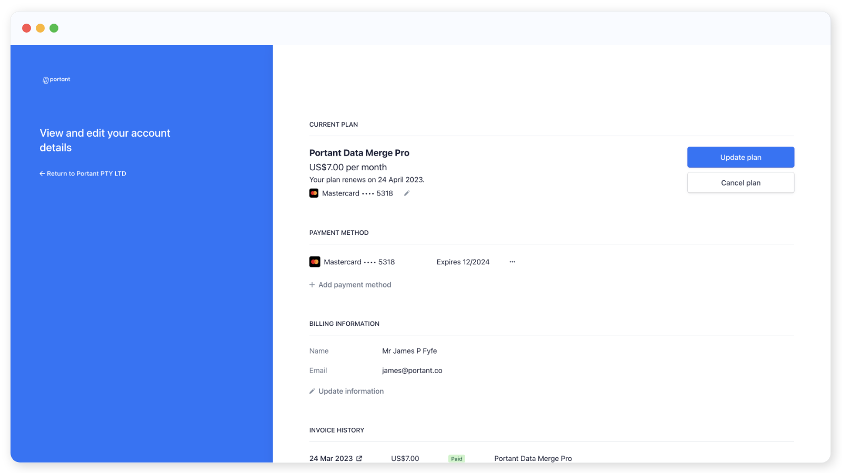Close the window with the red button

27,28
